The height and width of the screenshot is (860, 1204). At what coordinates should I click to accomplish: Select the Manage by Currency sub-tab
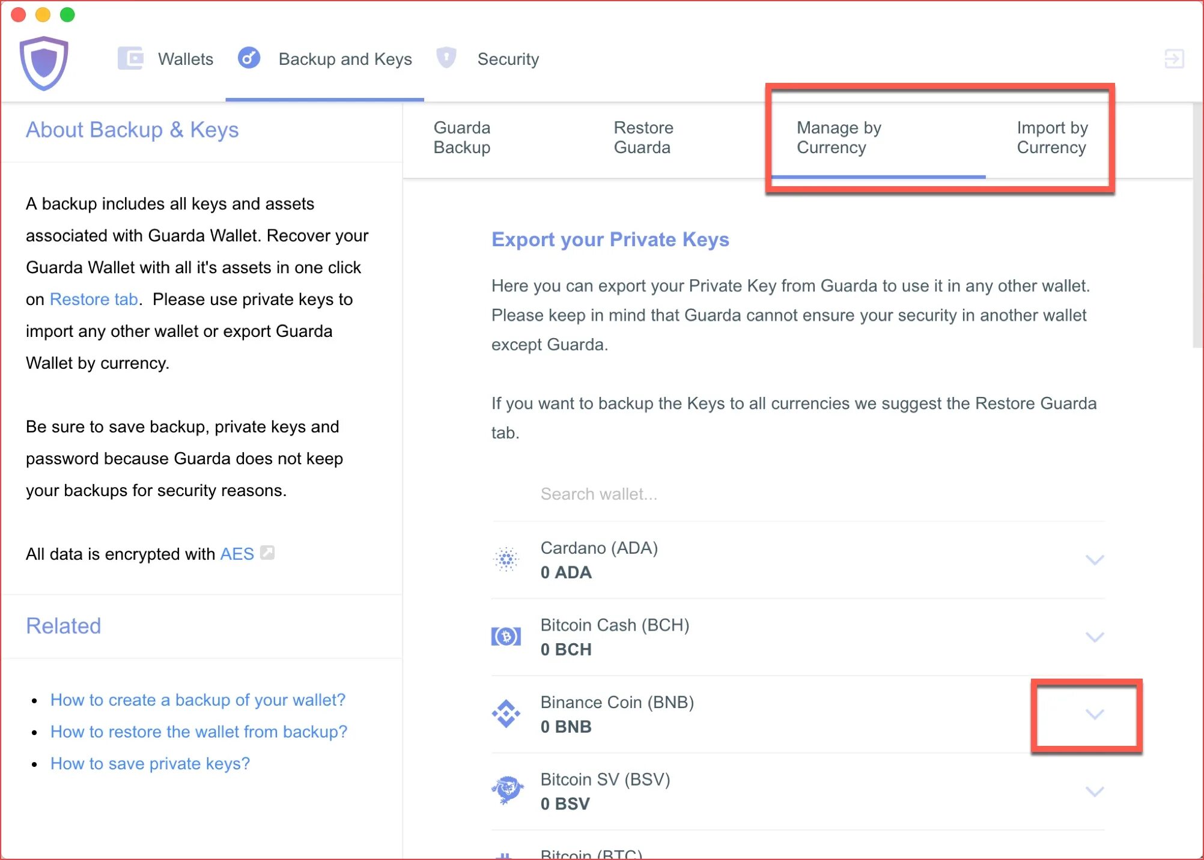click(x=839, y=138)
